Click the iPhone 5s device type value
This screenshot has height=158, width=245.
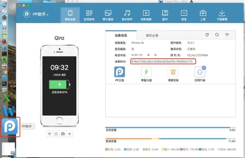click(x=138, y=43)
